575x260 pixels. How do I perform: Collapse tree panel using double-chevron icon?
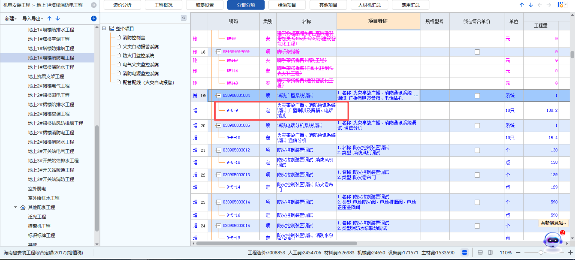(184, 18)
